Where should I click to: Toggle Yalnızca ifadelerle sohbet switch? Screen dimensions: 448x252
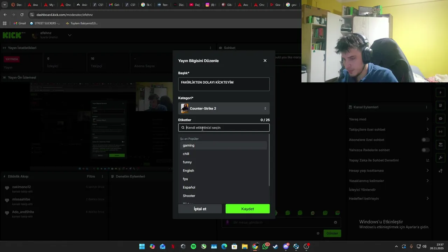[x=425, y=150]
